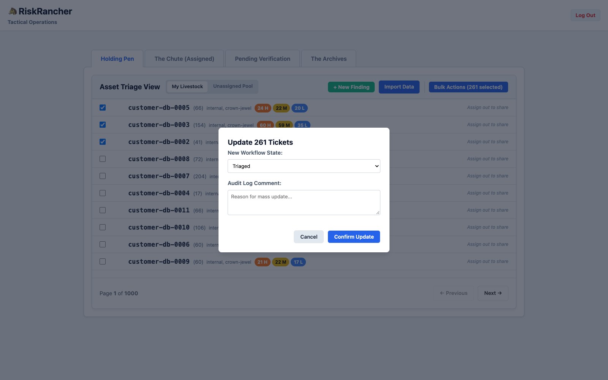
Task: Check the customer-db-0010 checkbox
Action: [103, 227]
